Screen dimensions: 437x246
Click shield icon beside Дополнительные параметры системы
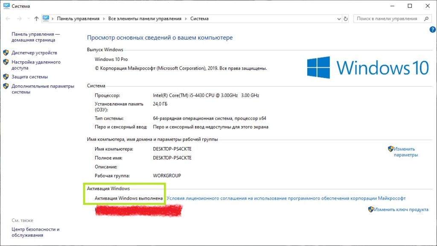click(x=6, y=86)
